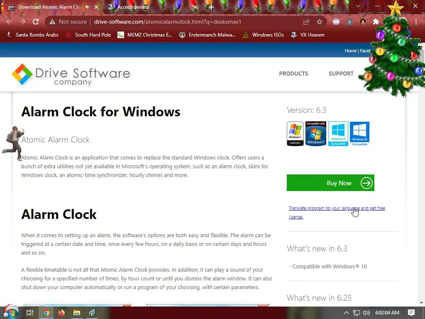Open the Chrome three-dot menu
The image size is (425, 319).
click(416, 22)
